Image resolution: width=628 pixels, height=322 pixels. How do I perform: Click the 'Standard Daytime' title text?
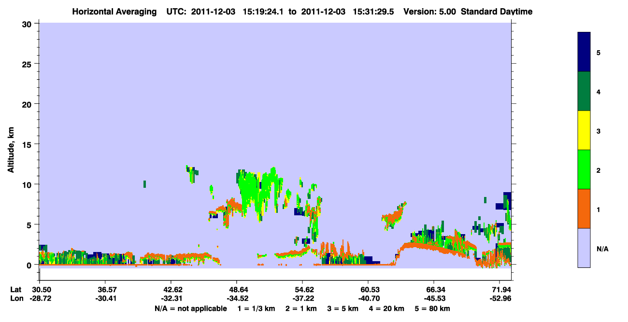(497, 12)
